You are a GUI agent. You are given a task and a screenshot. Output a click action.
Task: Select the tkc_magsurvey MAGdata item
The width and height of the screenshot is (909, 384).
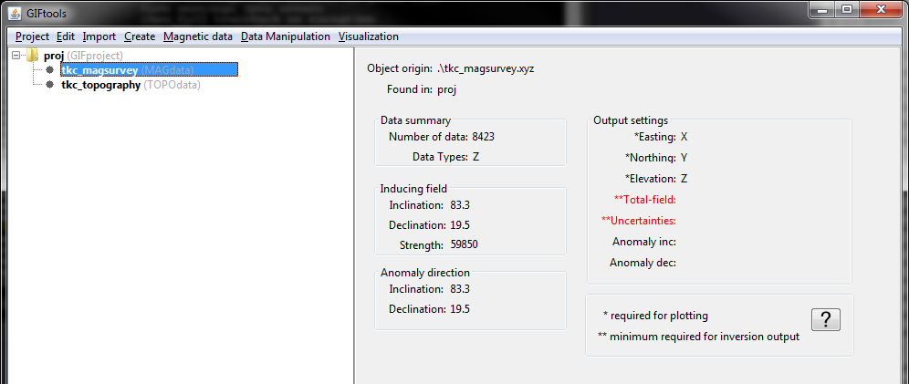(149, 70)
